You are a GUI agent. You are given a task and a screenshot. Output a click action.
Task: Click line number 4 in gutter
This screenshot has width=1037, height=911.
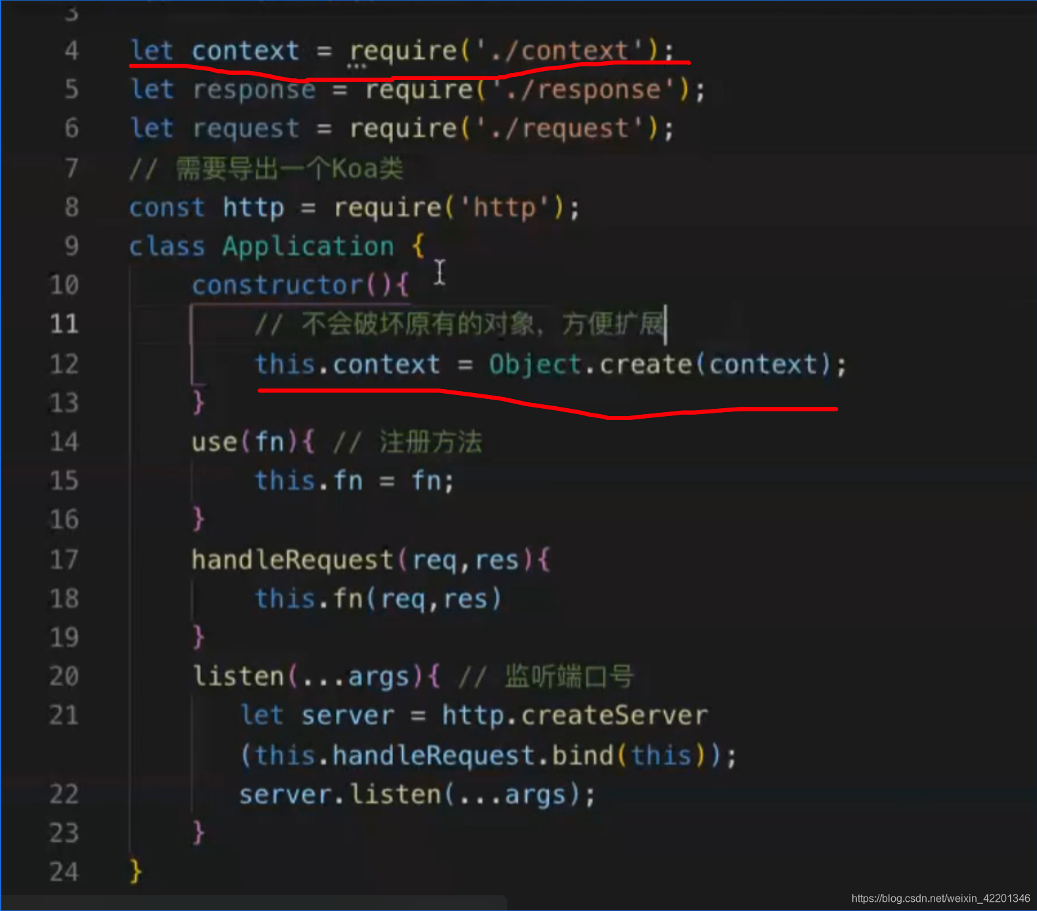pyautogui.click(x=71, y=51)
